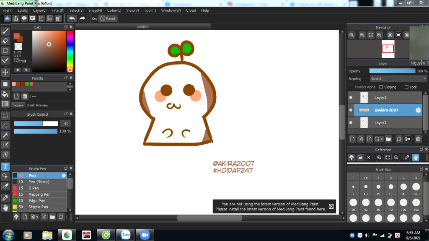
Task: Open the File Explorer taskbar icon
Action: coord(47,235)
